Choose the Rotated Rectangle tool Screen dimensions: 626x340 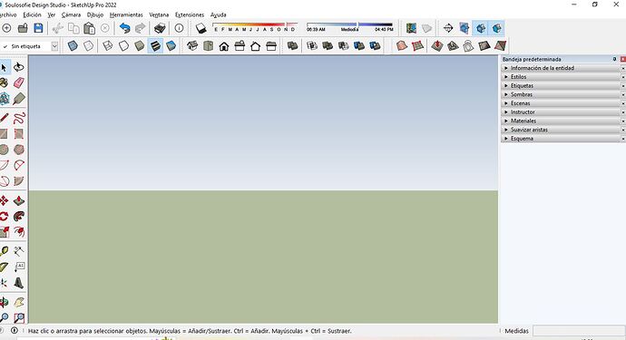pyautogui.click(x=18, y=133)
